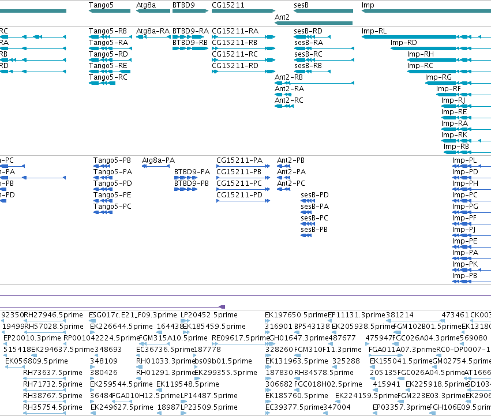Click transcript Tango5-RC

coord(102,83)
